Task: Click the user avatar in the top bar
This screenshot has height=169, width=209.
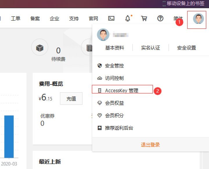Action: tap(198, 19)
